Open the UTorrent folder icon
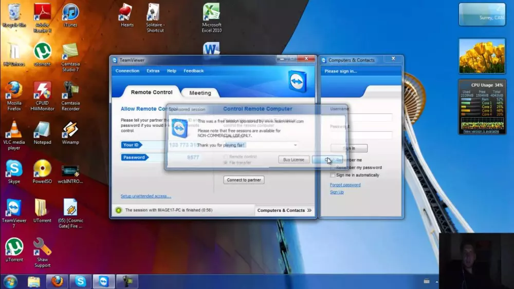The image size is (514, 289). pyautogui.click(x=42, y=211)
